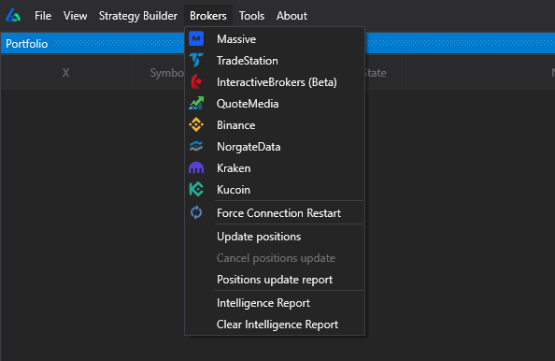
Task: Choose Massive from the Brokers menu
Action: [275, 39]
